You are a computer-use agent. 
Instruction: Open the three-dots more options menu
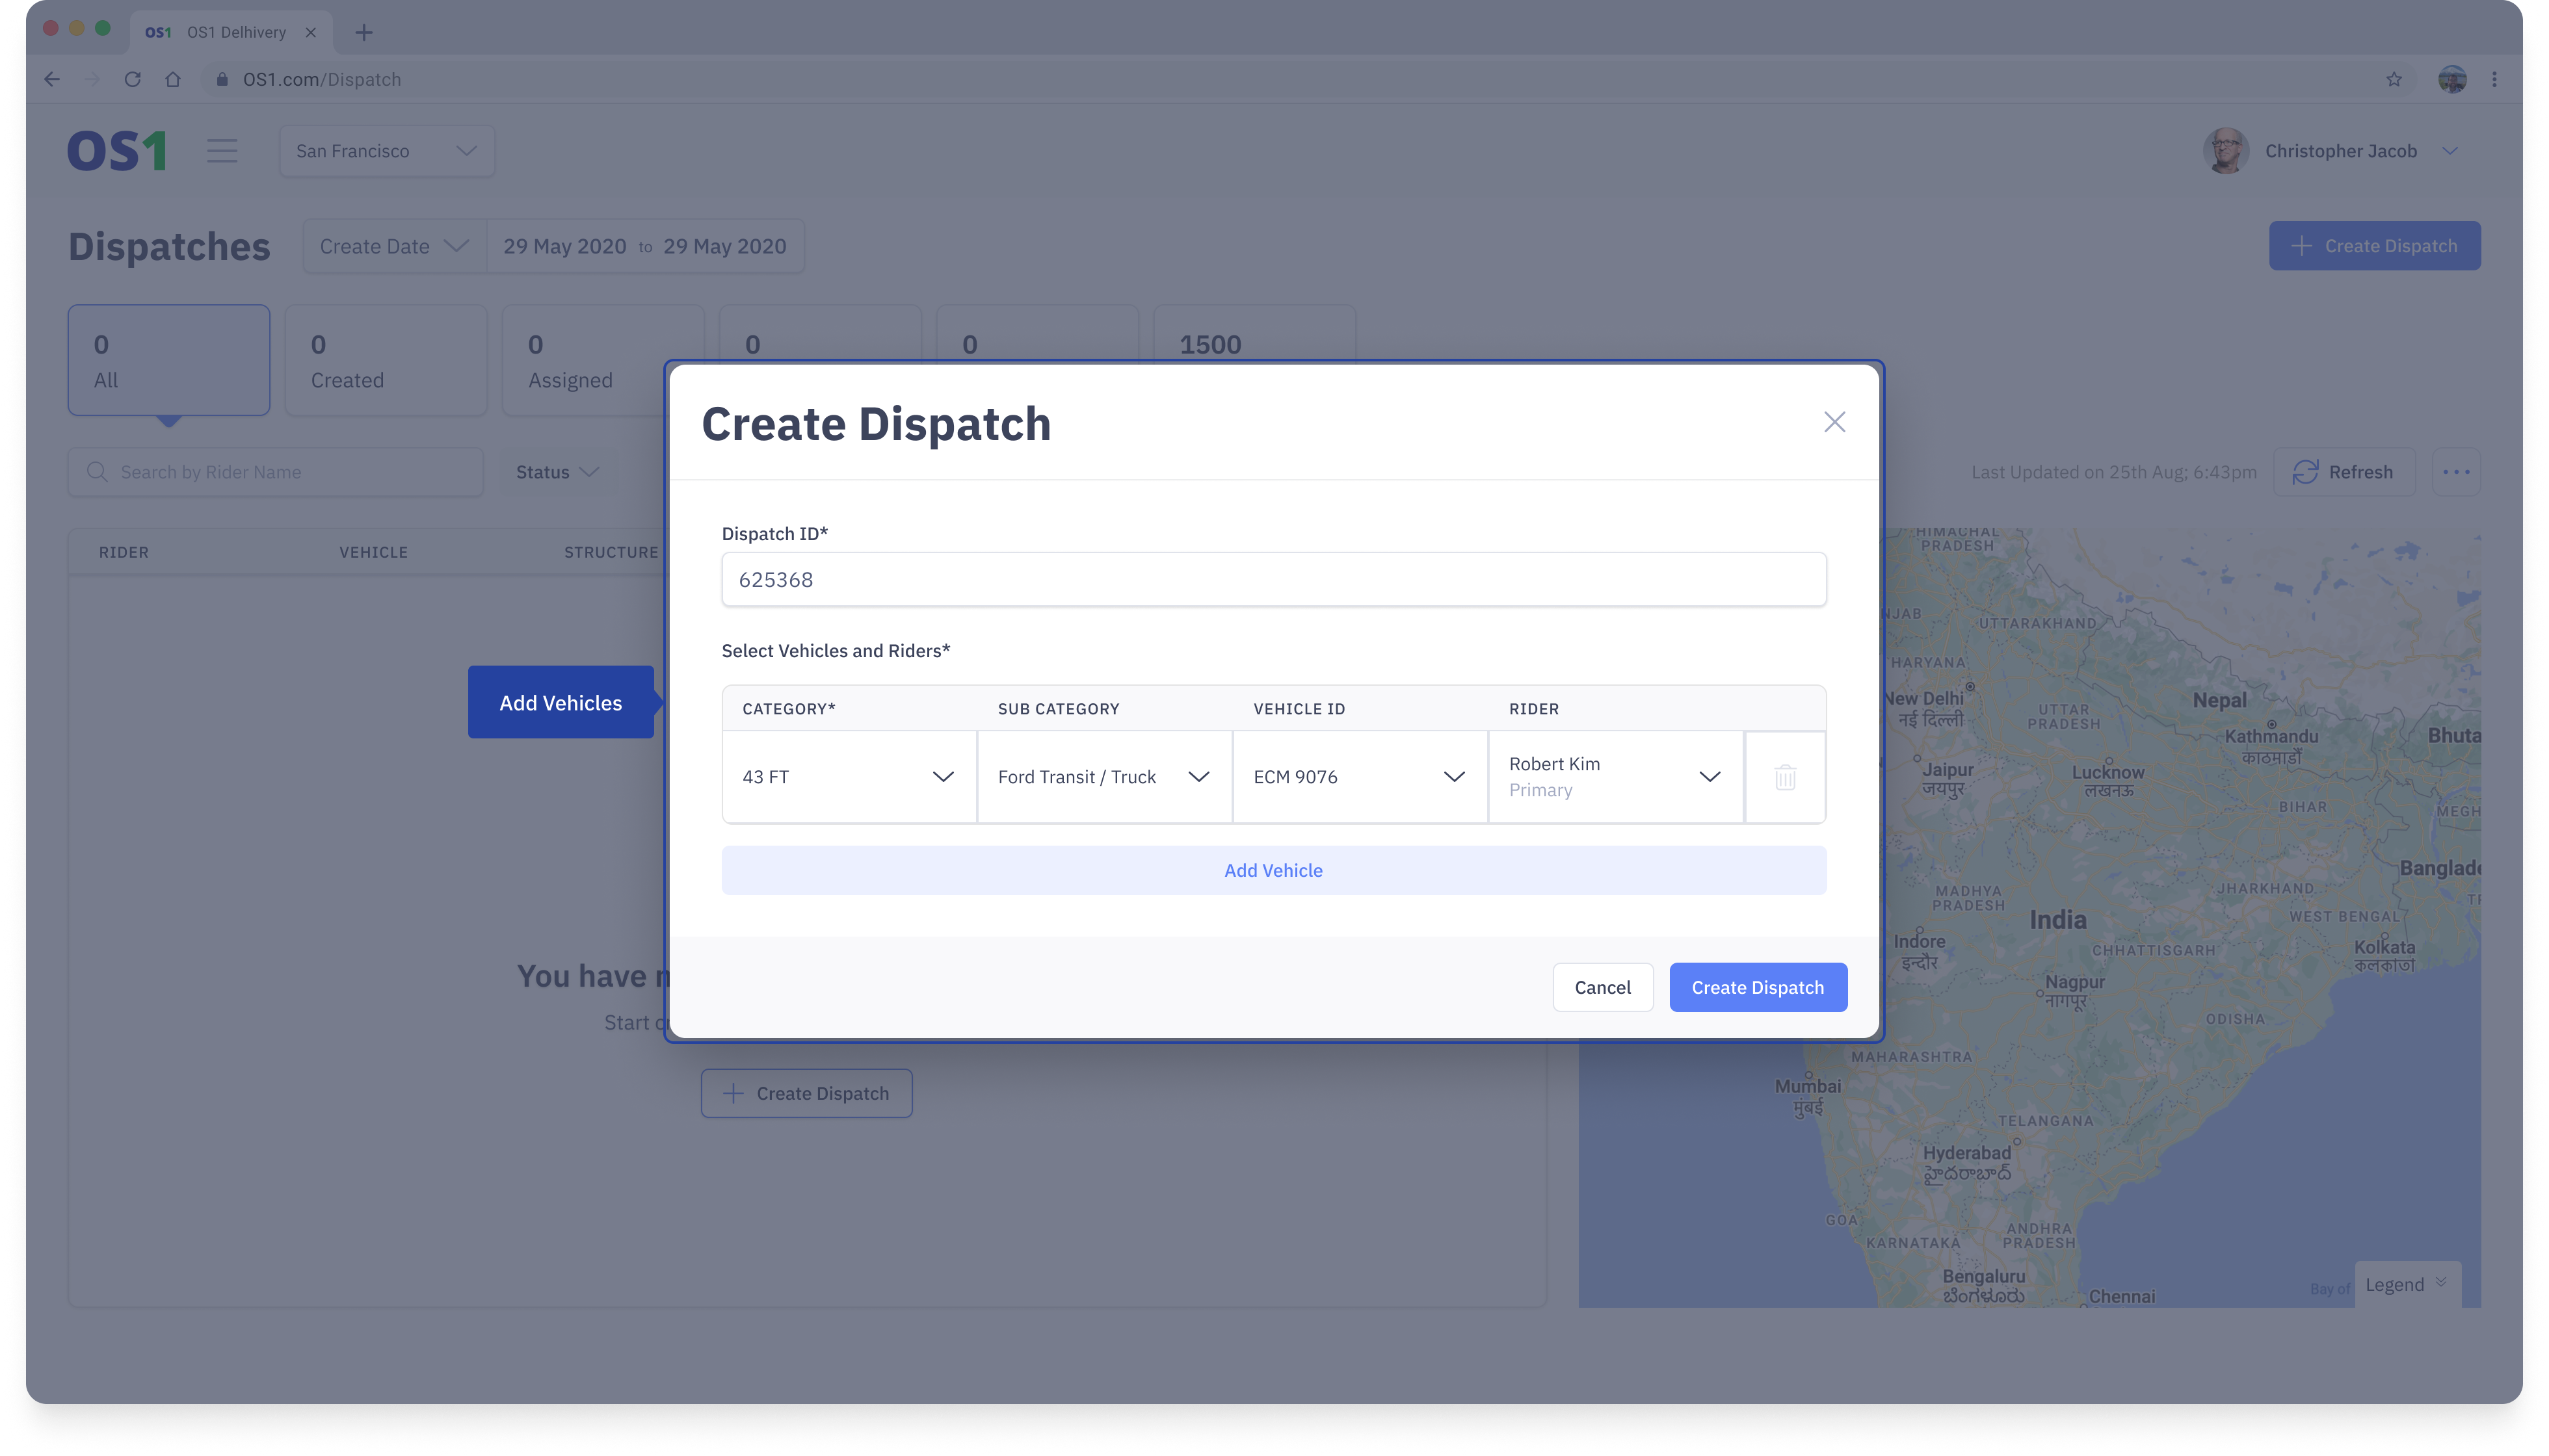pyautogui.click(x=2456, y=472)
